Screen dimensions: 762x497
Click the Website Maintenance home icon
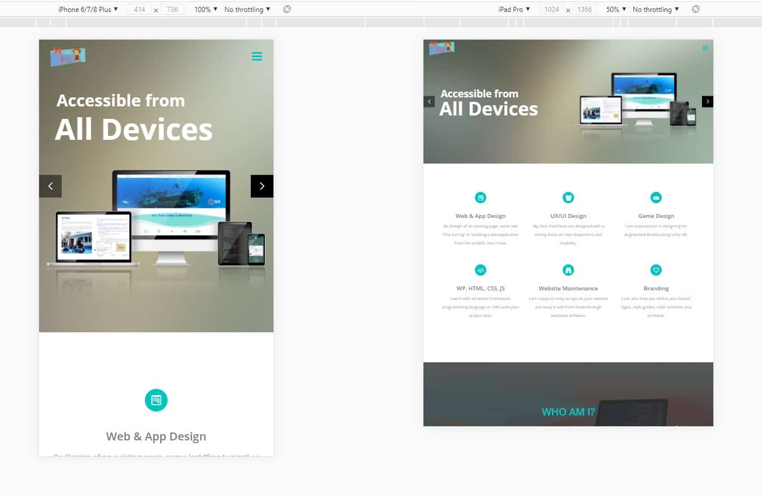(568, 270)
